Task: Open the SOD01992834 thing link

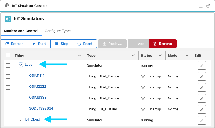Action: tap(41, 108)
